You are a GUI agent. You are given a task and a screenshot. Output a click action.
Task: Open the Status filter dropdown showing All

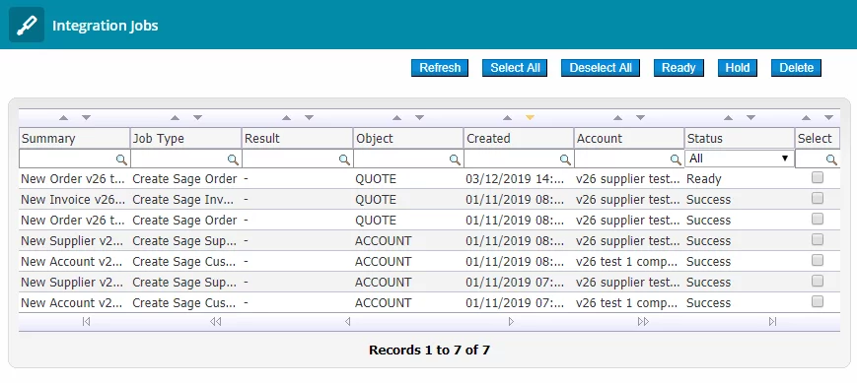point(740,159)
